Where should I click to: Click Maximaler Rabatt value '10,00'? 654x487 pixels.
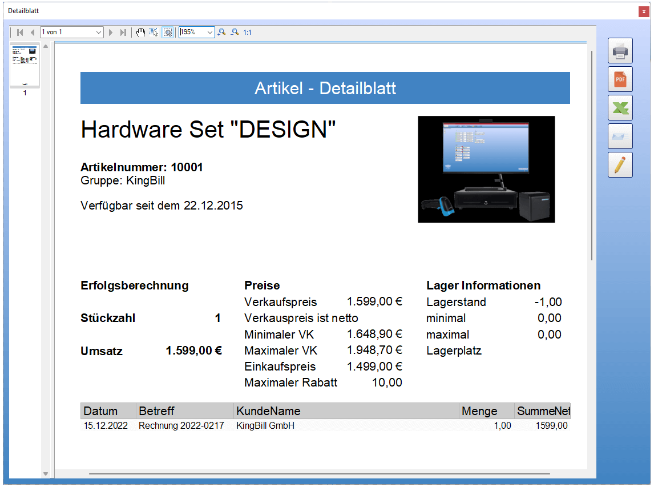tap(387, 383)
